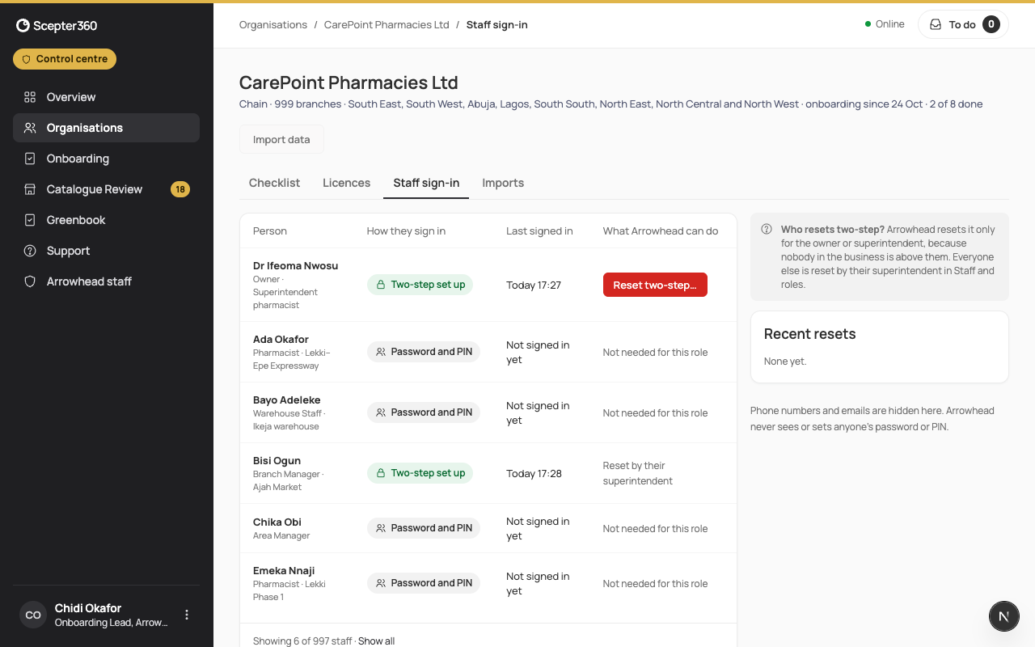Click the Onboarding checklist icon in sidebar
Screen dimensions: 1035x647
(30, 159)
